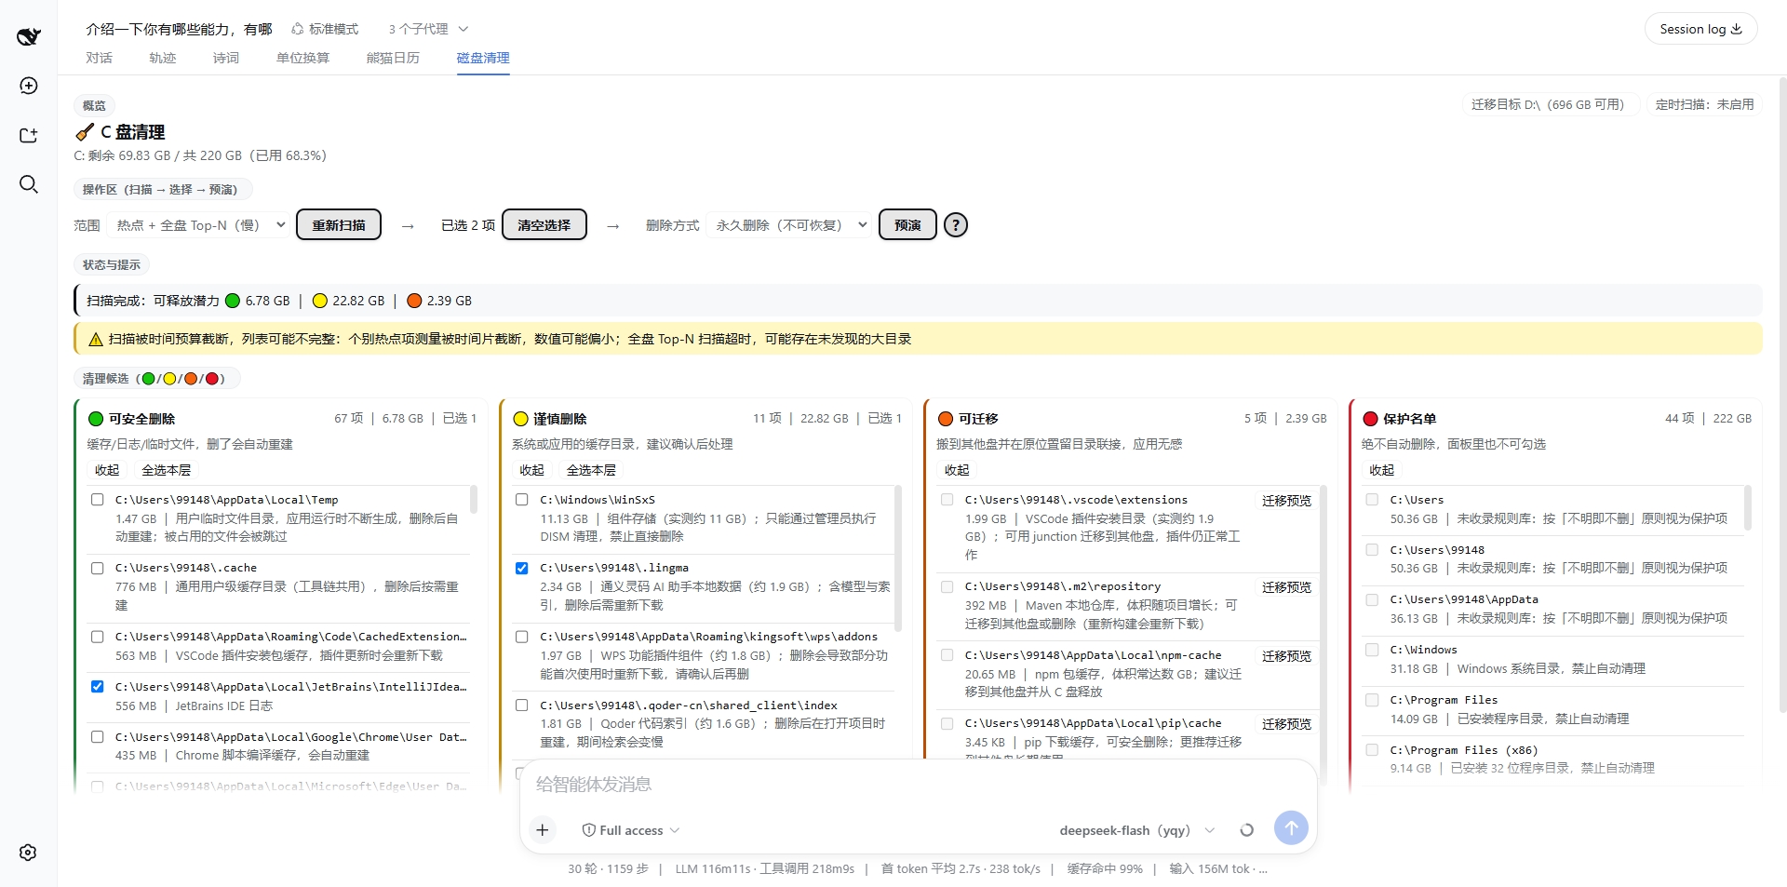Collapse the 可迁移 list via 收起
The width and height of the screenshot is (1787, 887).
click(957, 470)
